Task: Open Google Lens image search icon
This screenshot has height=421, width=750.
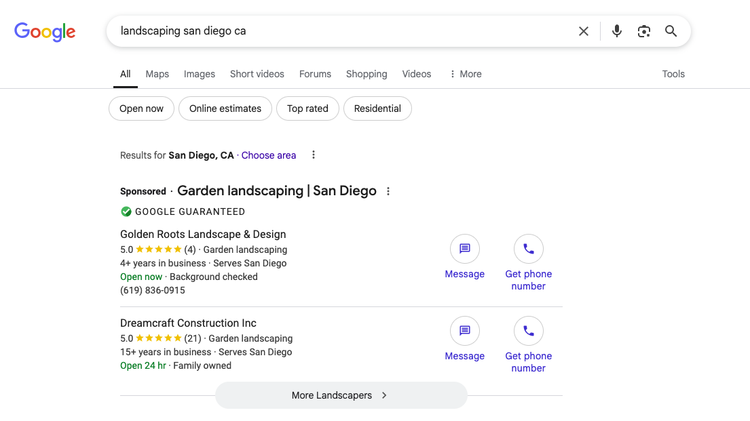Action: pyautogui.click(x=644, y=31)
